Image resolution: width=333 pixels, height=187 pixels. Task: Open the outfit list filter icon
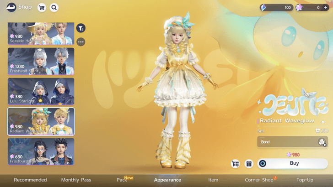(81, 28)
